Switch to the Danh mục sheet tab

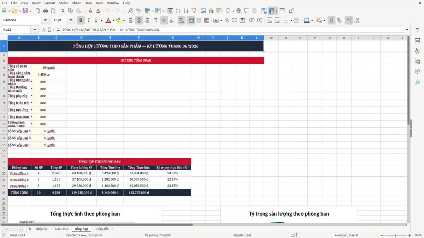[x=62, y=229]
